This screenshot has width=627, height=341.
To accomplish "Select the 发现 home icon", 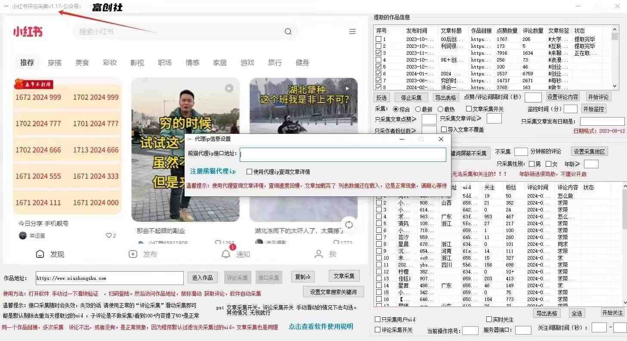I will (x=40, y=254).
